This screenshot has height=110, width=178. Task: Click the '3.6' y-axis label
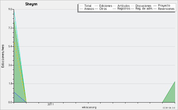[10, 65]
